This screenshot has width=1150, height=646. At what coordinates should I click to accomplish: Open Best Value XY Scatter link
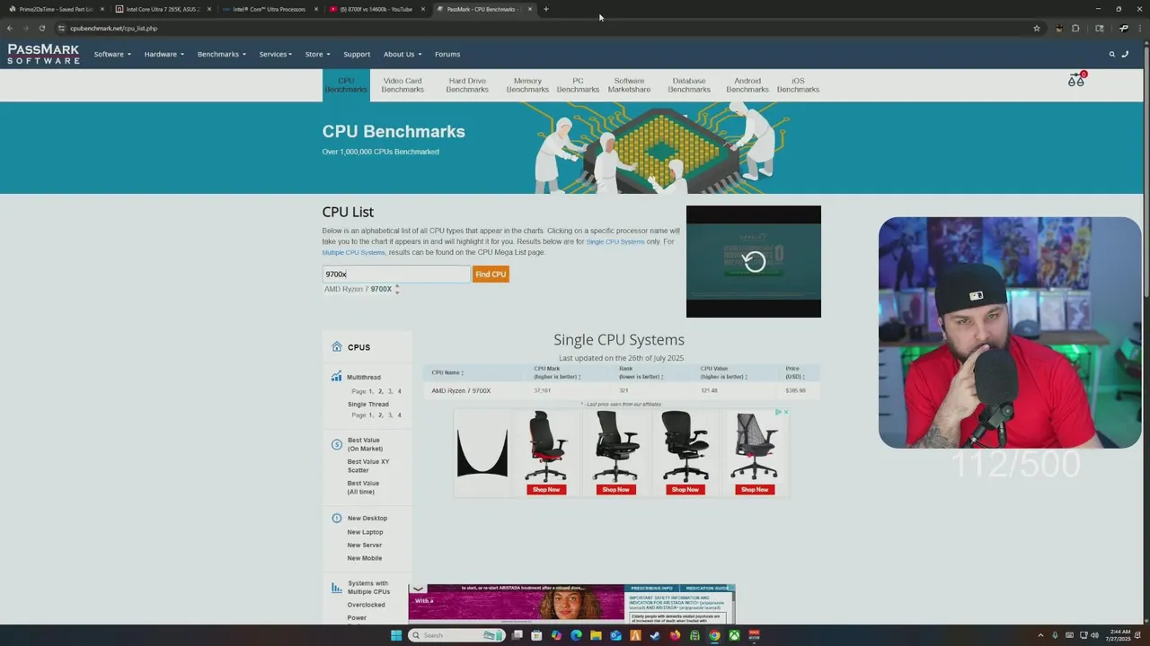pos(368,465)
